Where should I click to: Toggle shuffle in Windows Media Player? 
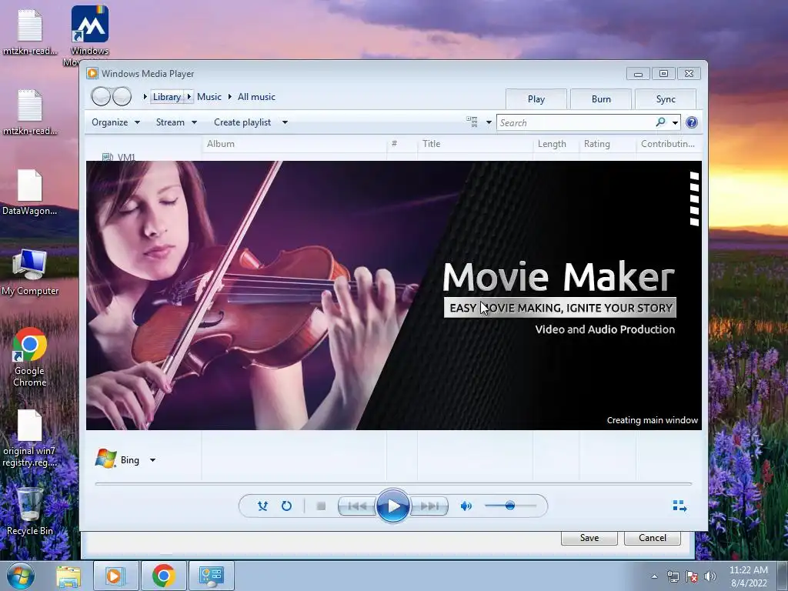click(262, 506)
